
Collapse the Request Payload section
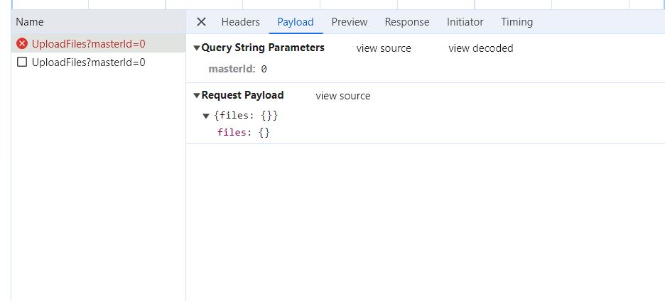coord(198,95)
